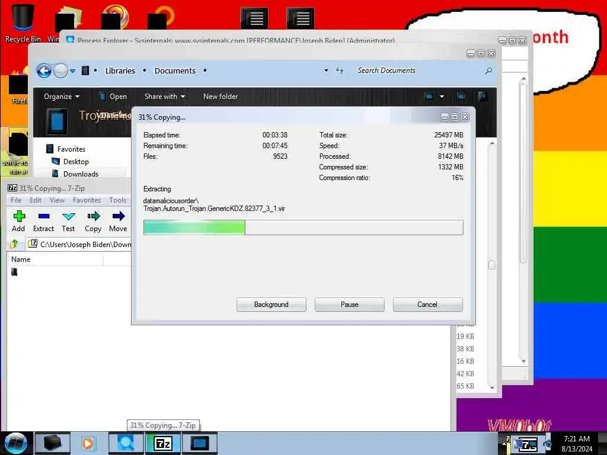Viewport: 607px width, 455px height.
Task: Click the Back arrow in Explorer
Action: point(44,71)
